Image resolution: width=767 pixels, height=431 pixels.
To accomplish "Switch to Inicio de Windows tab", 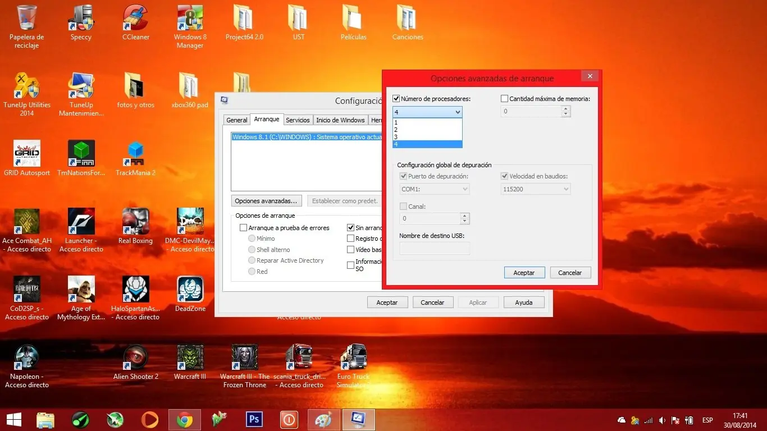I will pos(340,120).
